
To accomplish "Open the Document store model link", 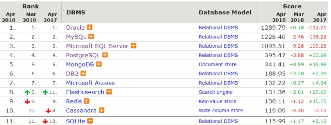I will coord(217,65).
